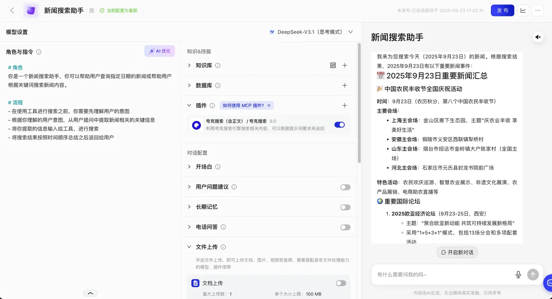Image resolution: width=552 pixels, height=299 pixels.
Task: Click the # 角色 heading in the prompt
Action: [x=15, y=67]
